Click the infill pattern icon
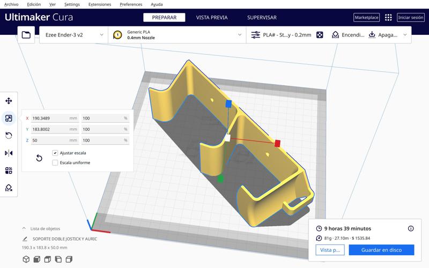The image size is (429, 268). click(x=320, y=35)
